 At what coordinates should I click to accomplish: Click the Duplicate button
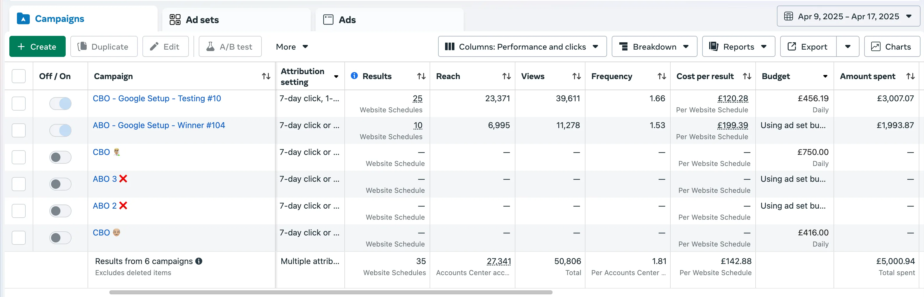click(x=104, y=47)
